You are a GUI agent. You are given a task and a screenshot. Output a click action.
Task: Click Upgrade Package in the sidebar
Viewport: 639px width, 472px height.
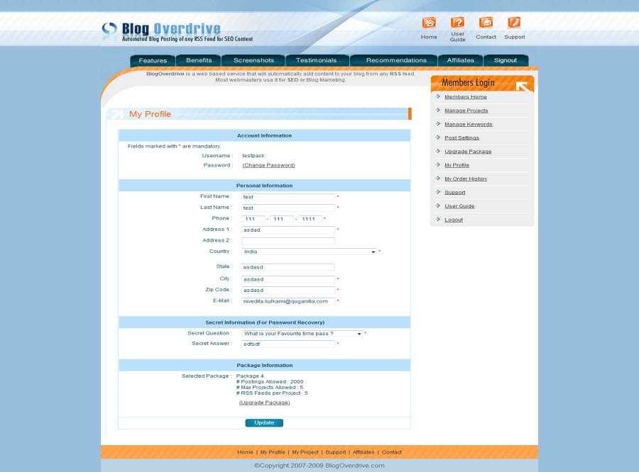pos(468,152)
